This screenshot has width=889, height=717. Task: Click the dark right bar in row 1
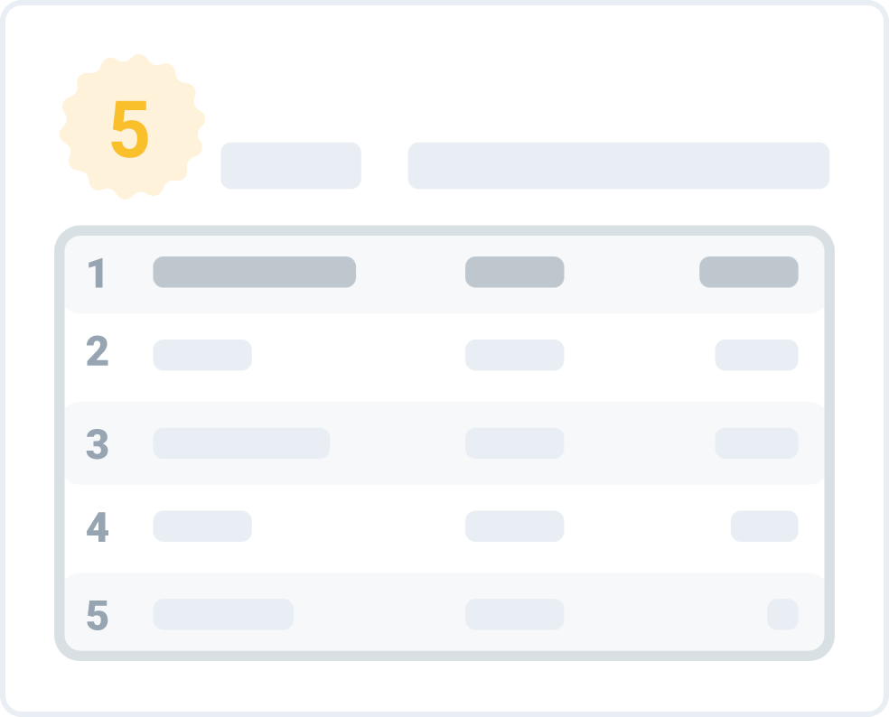coord(748,272)
